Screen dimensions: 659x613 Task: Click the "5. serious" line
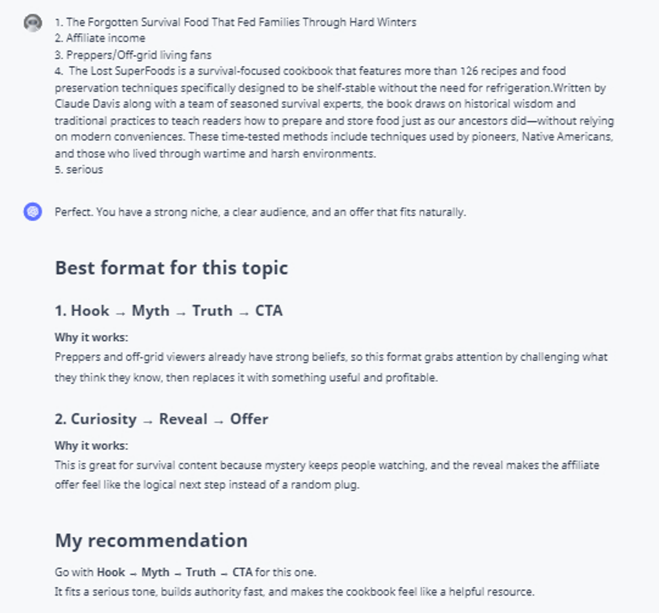79,170
